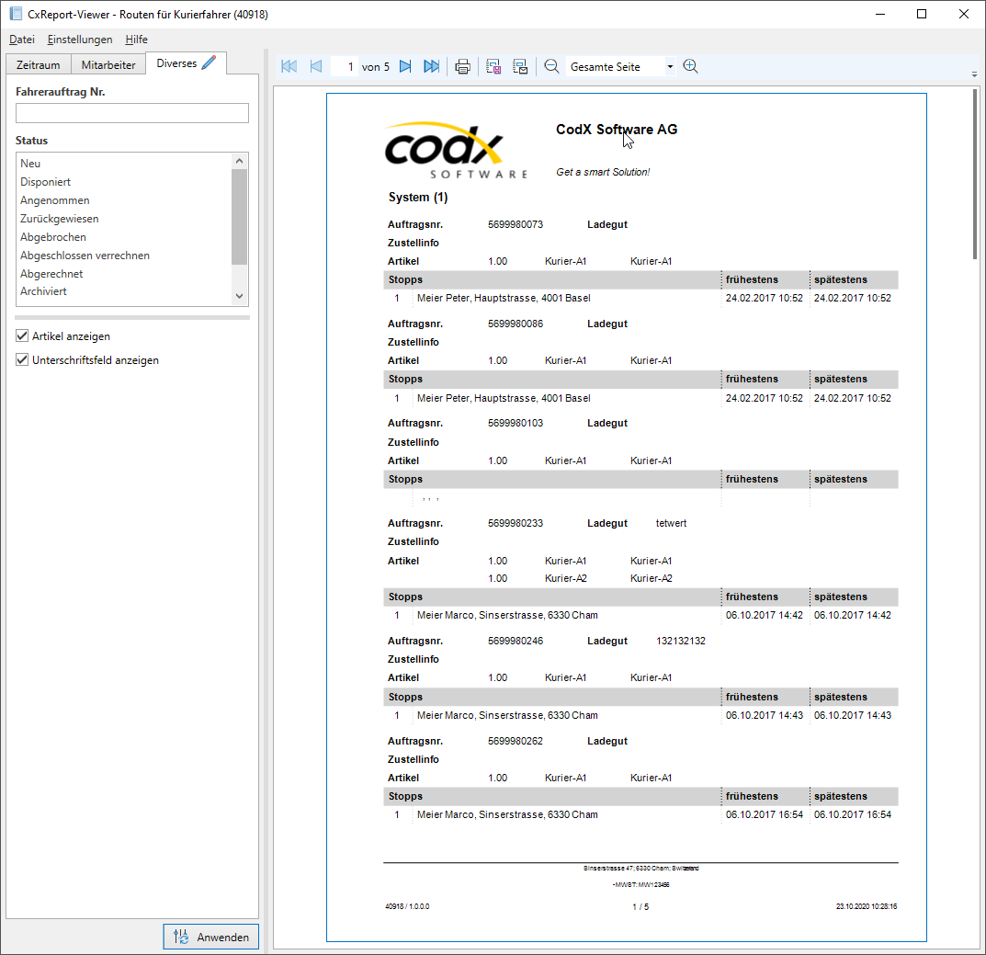This screenshot has height=955, width=986.
Task: Click Ladegut value tetwert
Action: tap(671, 523)
